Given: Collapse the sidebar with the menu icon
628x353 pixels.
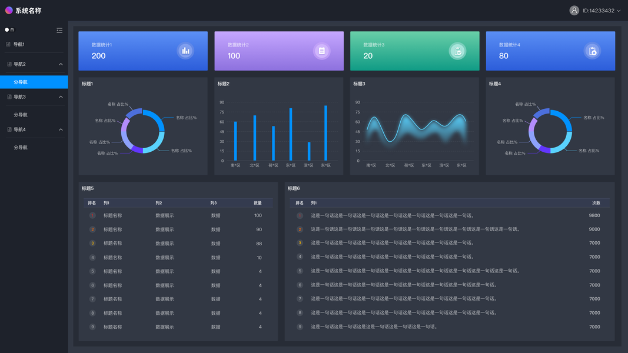Looking at the screenshot, I should click(x=59, y=30).
